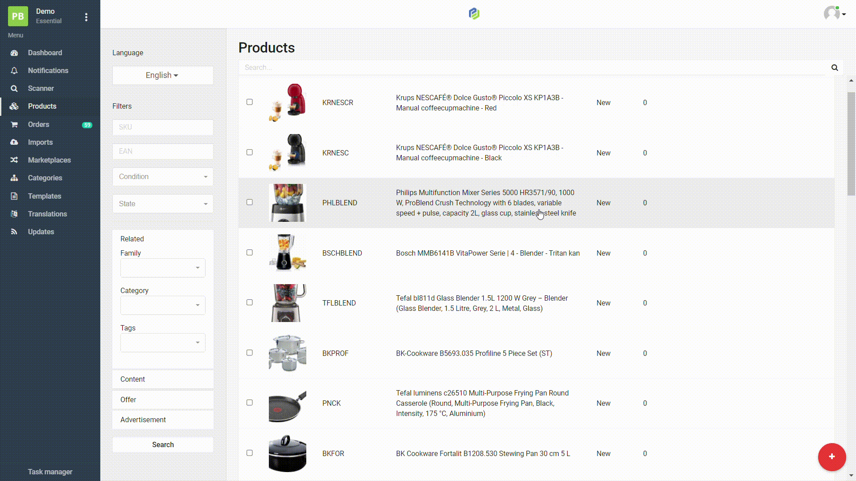The width and height of the screenshot is (856, 481).
Task: Click the Templates document icon
Action: click(x=14, y=196)
